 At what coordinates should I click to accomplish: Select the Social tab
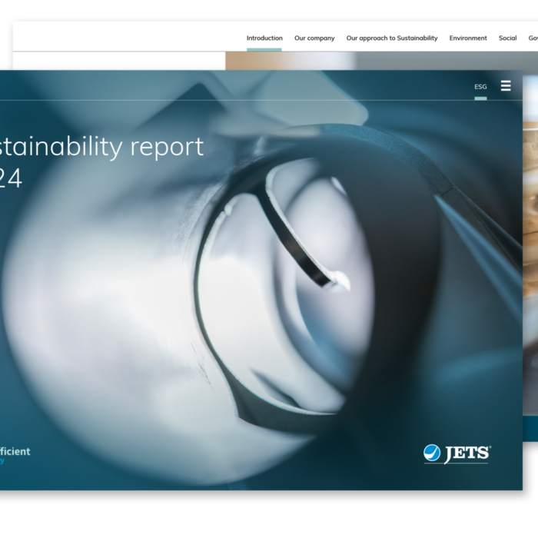tap(507, 38)
